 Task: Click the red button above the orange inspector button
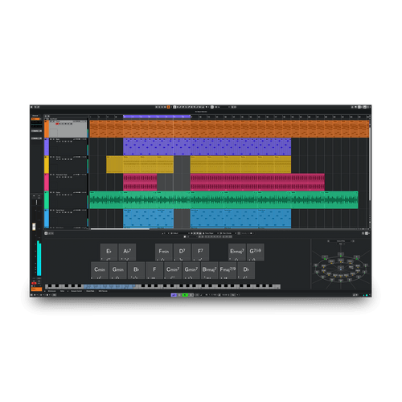pyautogui.click(x=34, y=283)
